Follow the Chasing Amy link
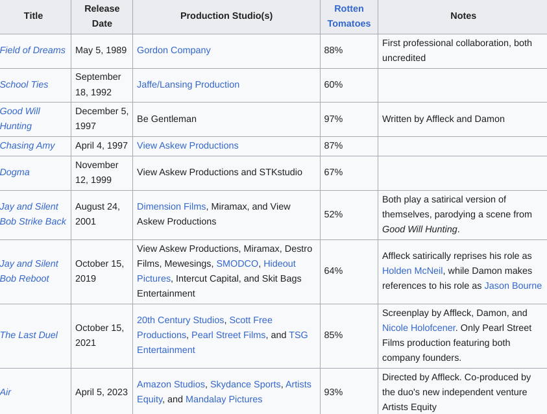 (x=27, y=145)
